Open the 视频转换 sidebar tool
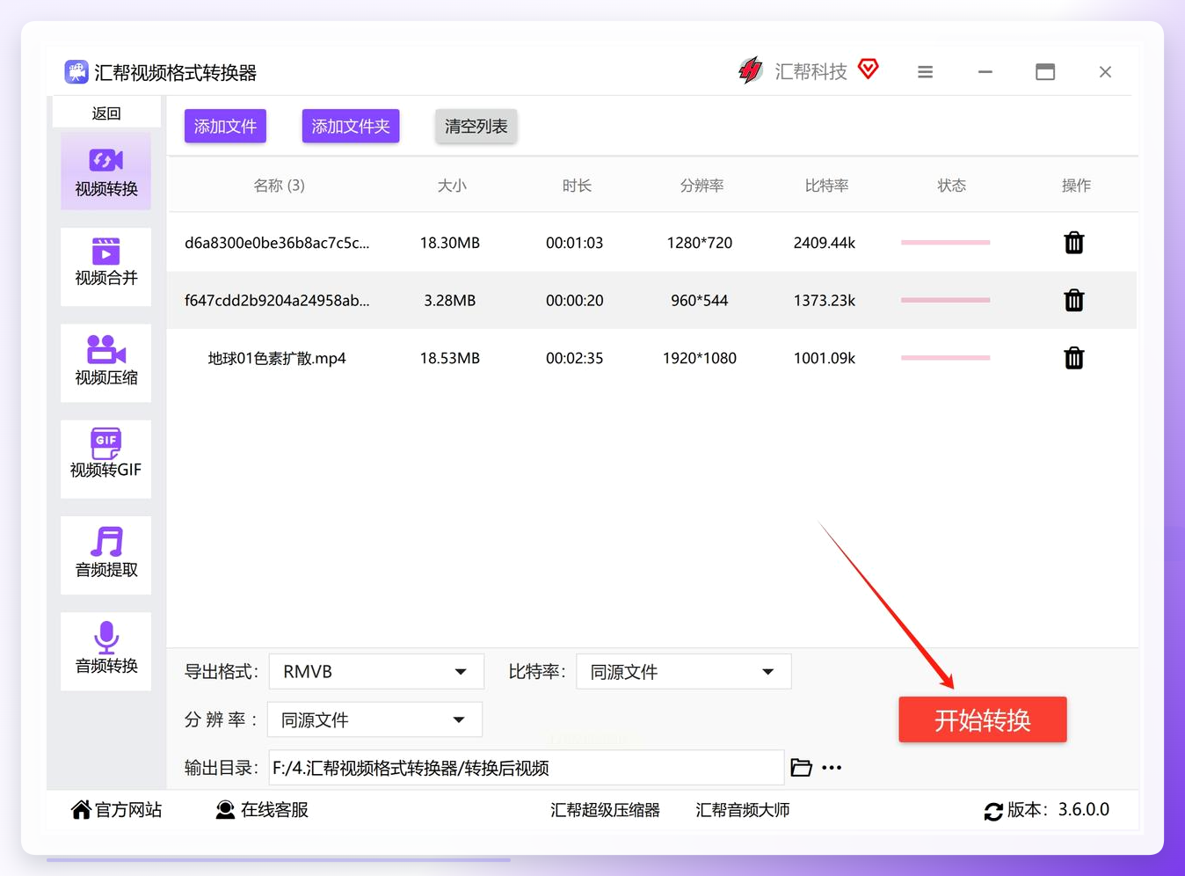Image resolution: width=1185 pixels, height=876 pixels. pyautogui.click(x=105, y=172)
